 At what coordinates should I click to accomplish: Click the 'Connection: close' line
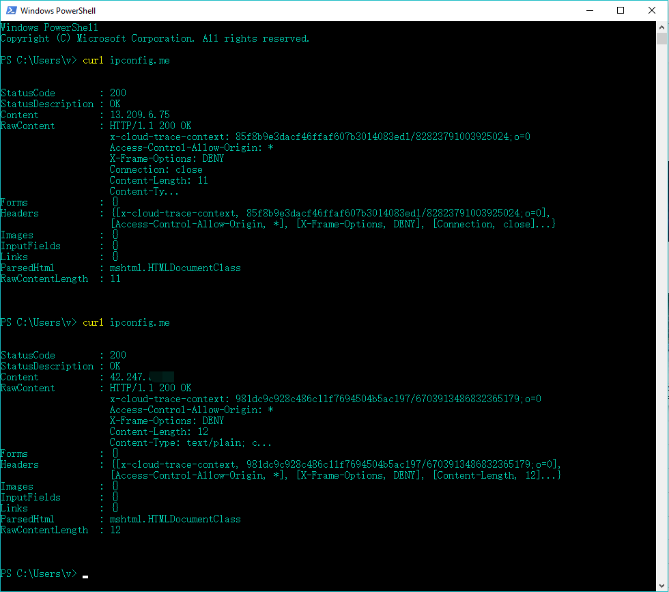156,169
